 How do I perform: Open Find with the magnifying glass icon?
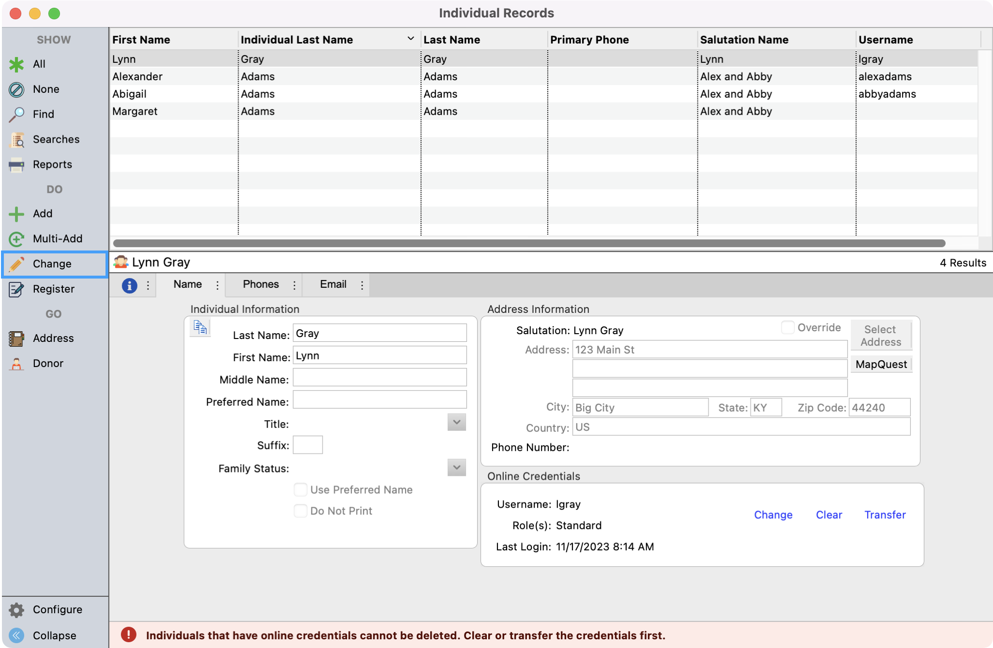pyautogui.click(x=16, y=115)
